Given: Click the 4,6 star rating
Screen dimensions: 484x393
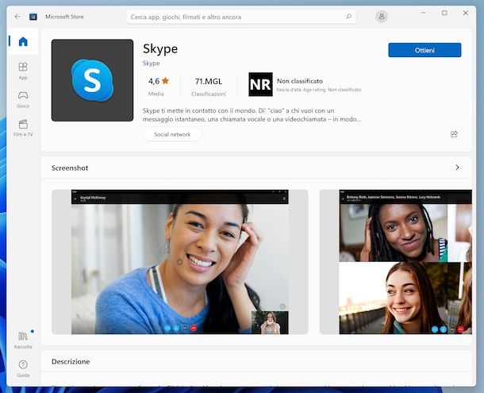Looking at the screenshot, I should pyautogui.click(x=158, y=81).
